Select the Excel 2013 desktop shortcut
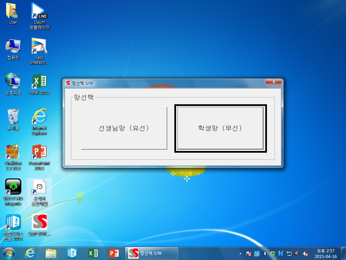 pos(39,84)
